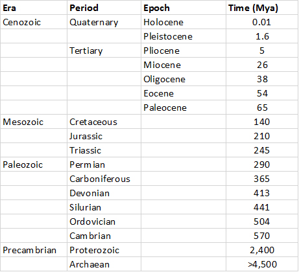Select the Pleistocene cell
299x272 pixels.
tap(184, 36)
